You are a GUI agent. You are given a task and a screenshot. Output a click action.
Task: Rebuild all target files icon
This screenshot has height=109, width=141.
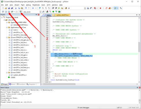point(9,12)
